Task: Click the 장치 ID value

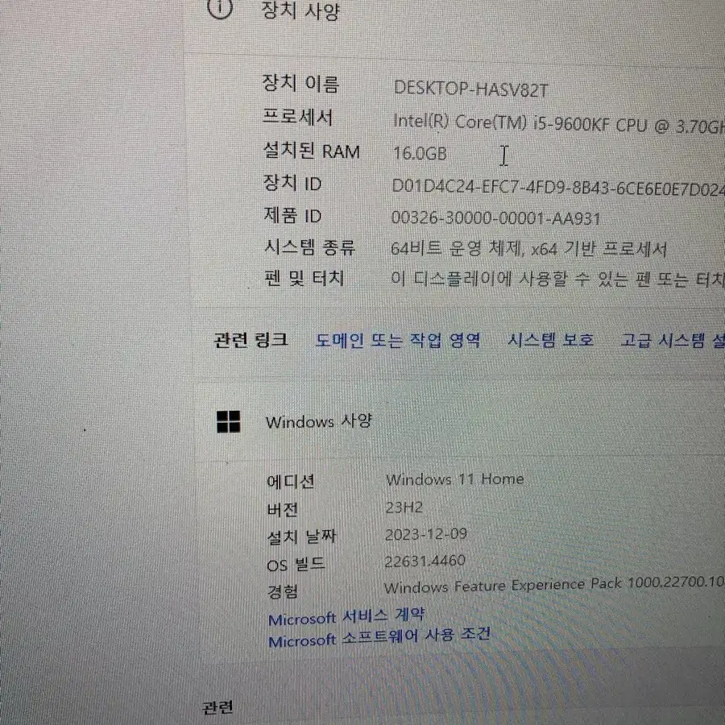Action: (558, 187)
